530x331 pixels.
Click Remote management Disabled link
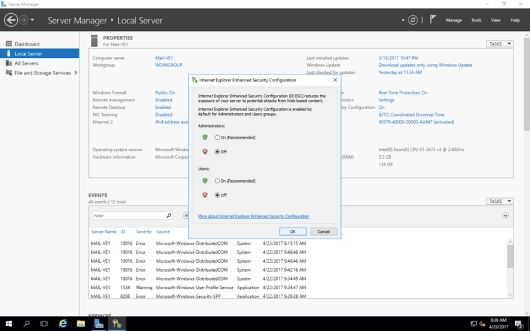click(164, 99)
